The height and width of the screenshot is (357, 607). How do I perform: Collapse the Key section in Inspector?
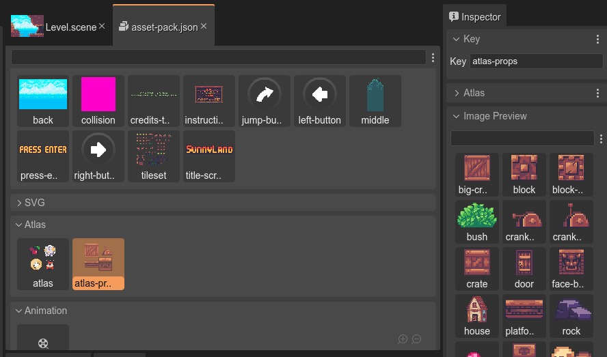coord(457,39)
